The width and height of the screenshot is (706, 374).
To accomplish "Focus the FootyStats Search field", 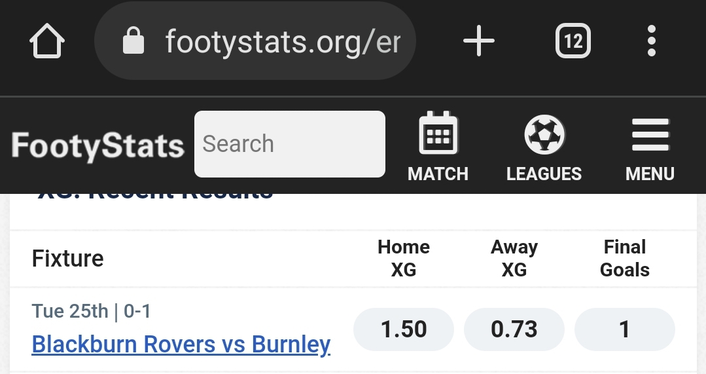I will [290, 144].
